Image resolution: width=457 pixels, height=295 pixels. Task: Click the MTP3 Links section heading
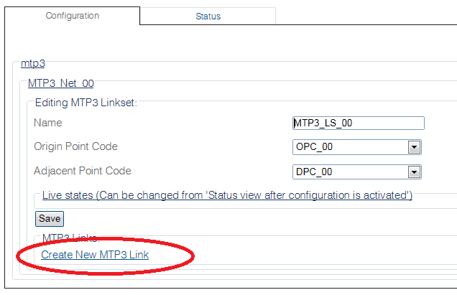pos(71,238)
